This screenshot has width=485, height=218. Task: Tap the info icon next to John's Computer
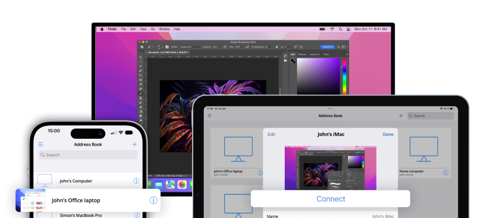137,181
